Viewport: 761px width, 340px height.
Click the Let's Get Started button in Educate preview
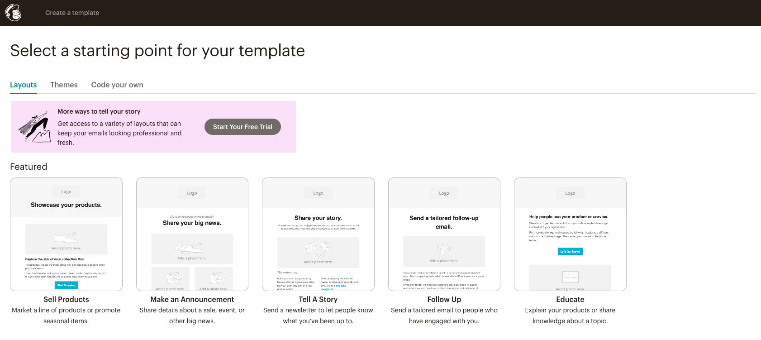tap(570, 251)
